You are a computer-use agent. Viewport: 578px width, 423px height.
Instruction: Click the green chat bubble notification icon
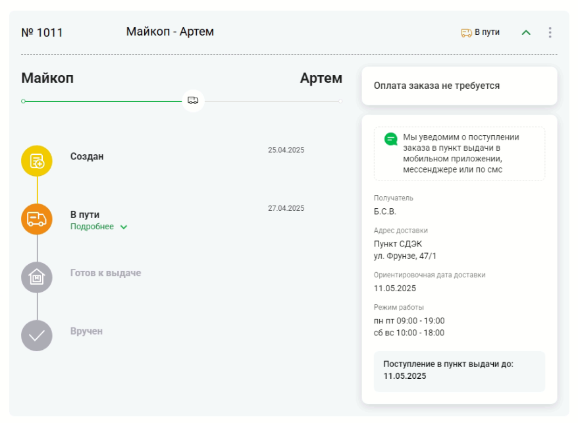point(391,137)
